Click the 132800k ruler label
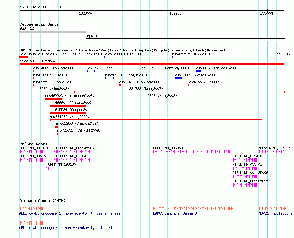The width and height of the screenshot is (294, 238). point(86,13)
